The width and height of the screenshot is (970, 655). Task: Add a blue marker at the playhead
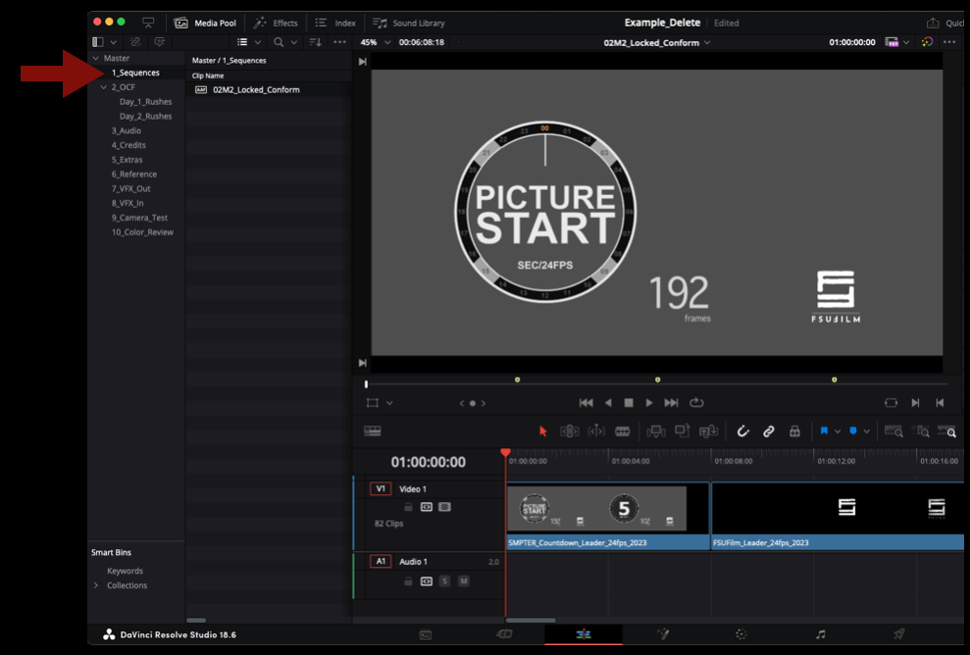853,431
